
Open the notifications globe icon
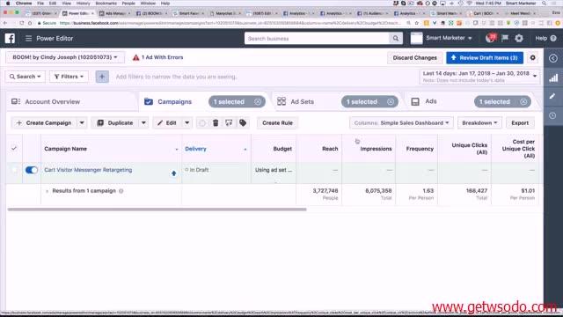(491, 38)
